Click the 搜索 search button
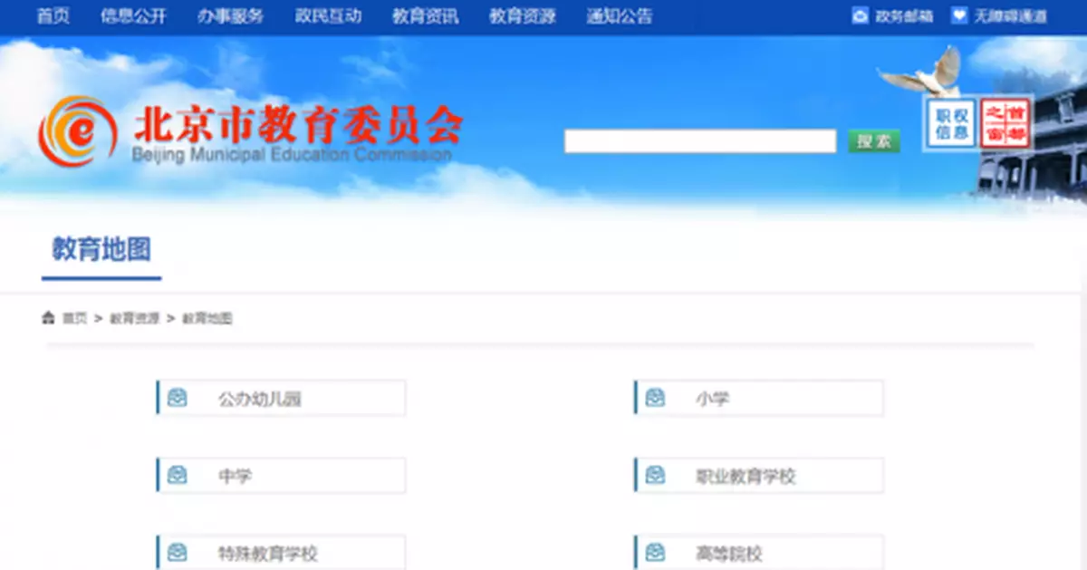 coord(872,140)
